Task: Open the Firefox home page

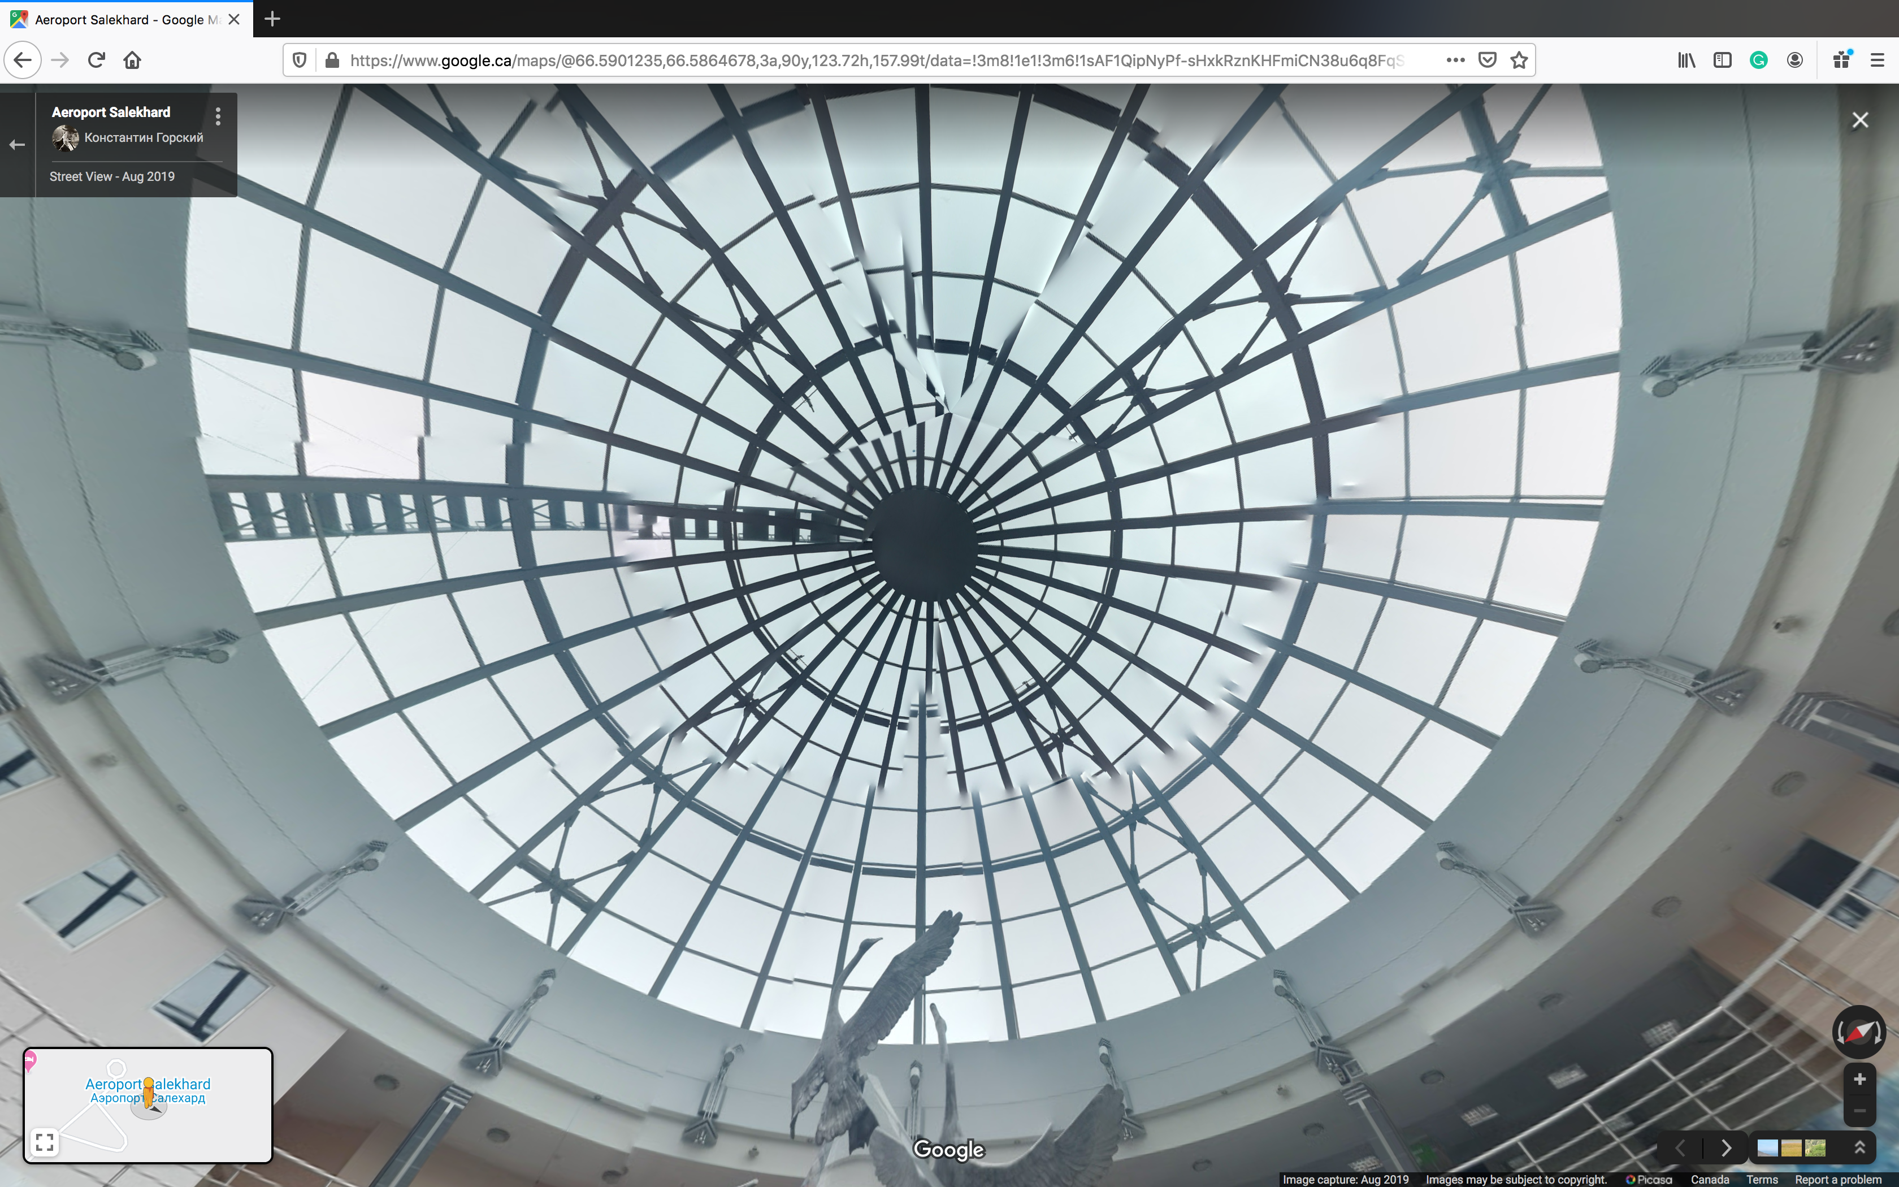Action: point(132,60)
